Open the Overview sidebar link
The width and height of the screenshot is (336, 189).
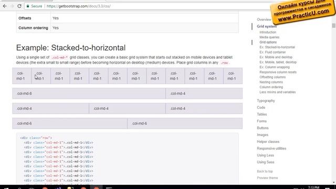pos(264,19)
